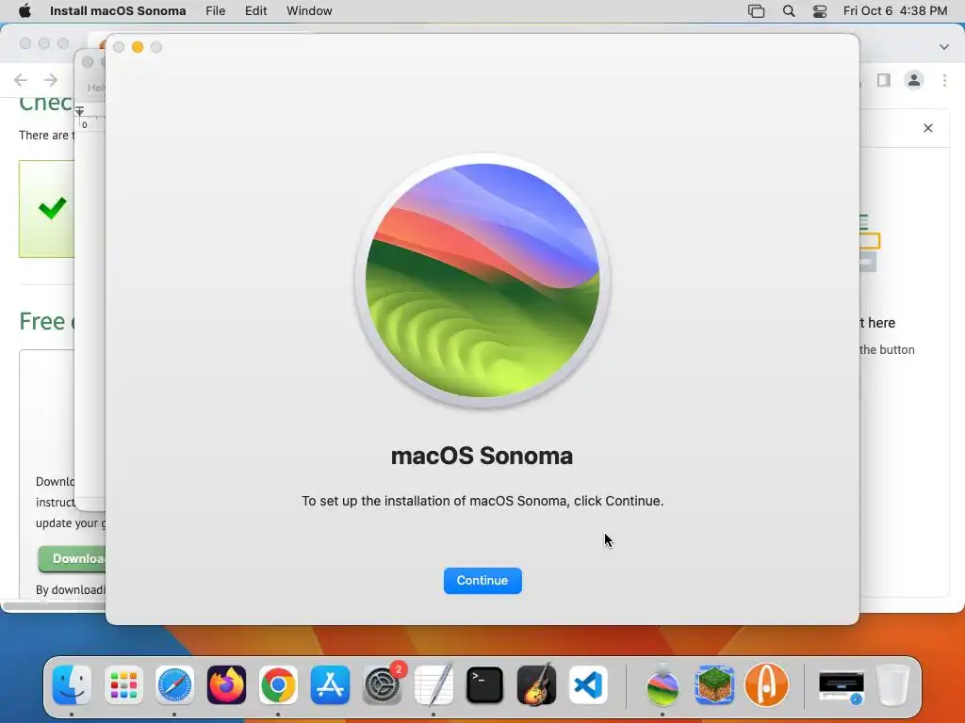
Task: Go forward in the Chrome window
Action: [x=51, y=80]
